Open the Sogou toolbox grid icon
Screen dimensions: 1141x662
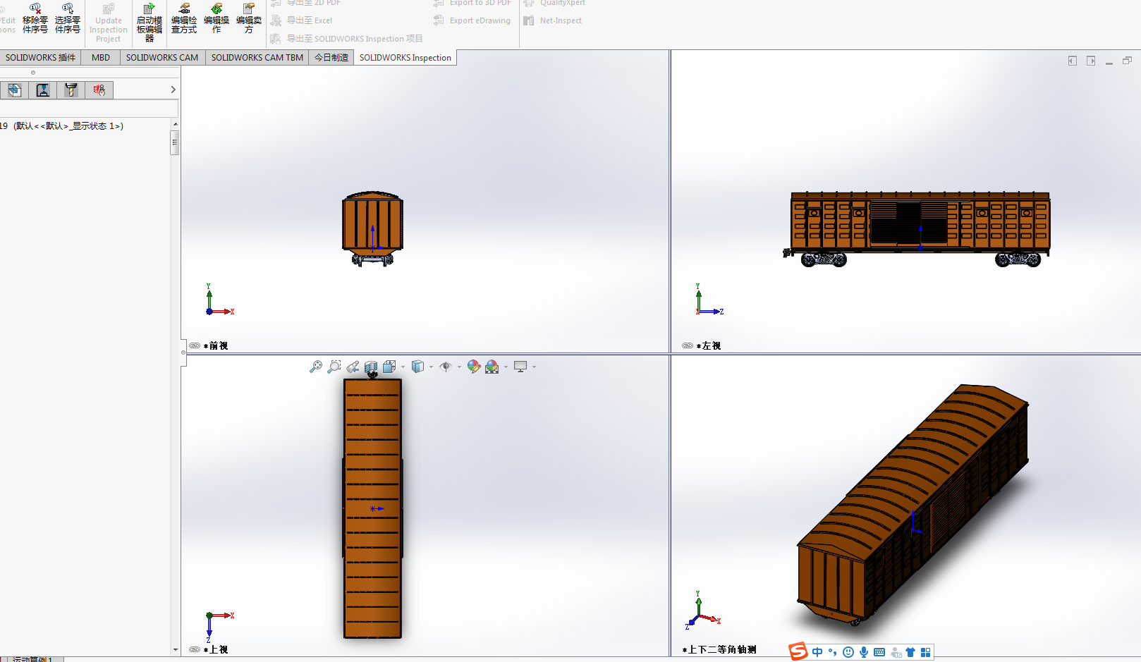point(926,652)
